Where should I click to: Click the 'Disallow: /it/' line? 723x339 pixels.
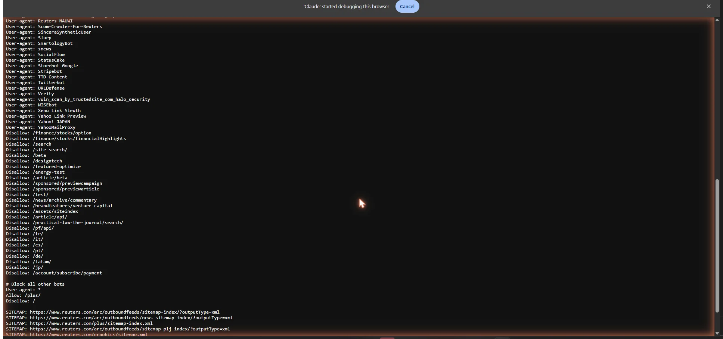pyautogui.click(x=25, y=239)
